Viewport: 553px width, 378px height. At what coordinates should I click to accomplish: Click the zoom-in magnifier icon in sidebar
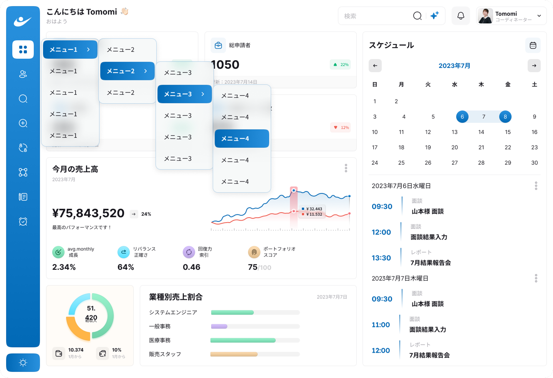(23, 123)
